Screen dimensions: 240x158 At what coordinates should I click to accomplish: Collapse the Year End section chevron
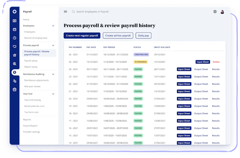pos(53,94)
